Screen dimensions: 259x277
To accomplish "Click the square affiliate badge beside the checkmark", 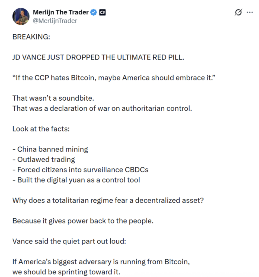I will (x=102, y=12).
